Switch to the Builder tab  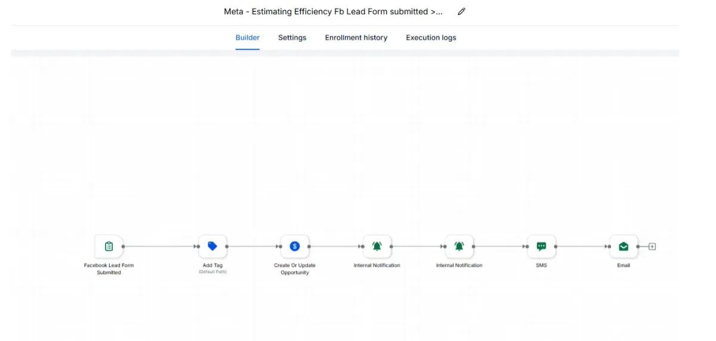coord(248,38)
